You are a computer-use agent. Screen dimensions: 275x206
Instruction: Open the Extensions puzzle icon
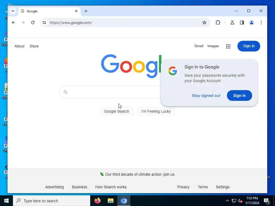coord(218,23)
